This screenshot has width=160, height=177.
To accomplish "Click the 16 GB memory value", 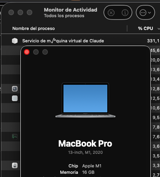I will tap(88, 172).
